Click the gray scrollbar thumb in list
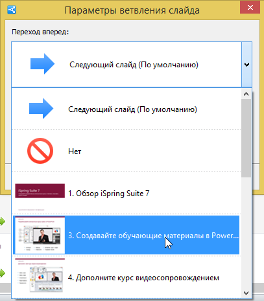Viewport: 264px width, 301px height. (246, 138)
